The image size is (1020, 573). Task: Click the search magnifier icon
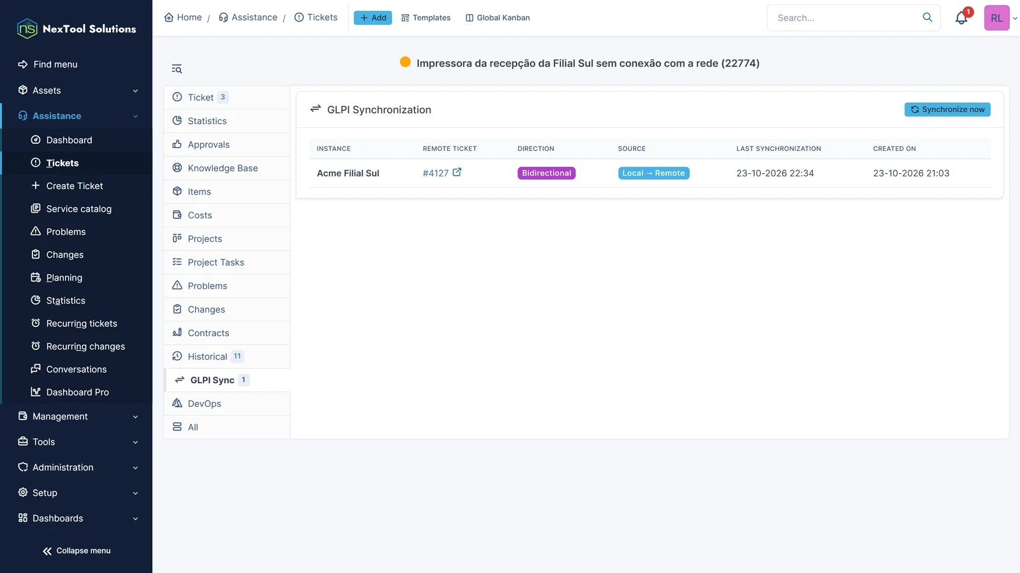tap(928, 17)
